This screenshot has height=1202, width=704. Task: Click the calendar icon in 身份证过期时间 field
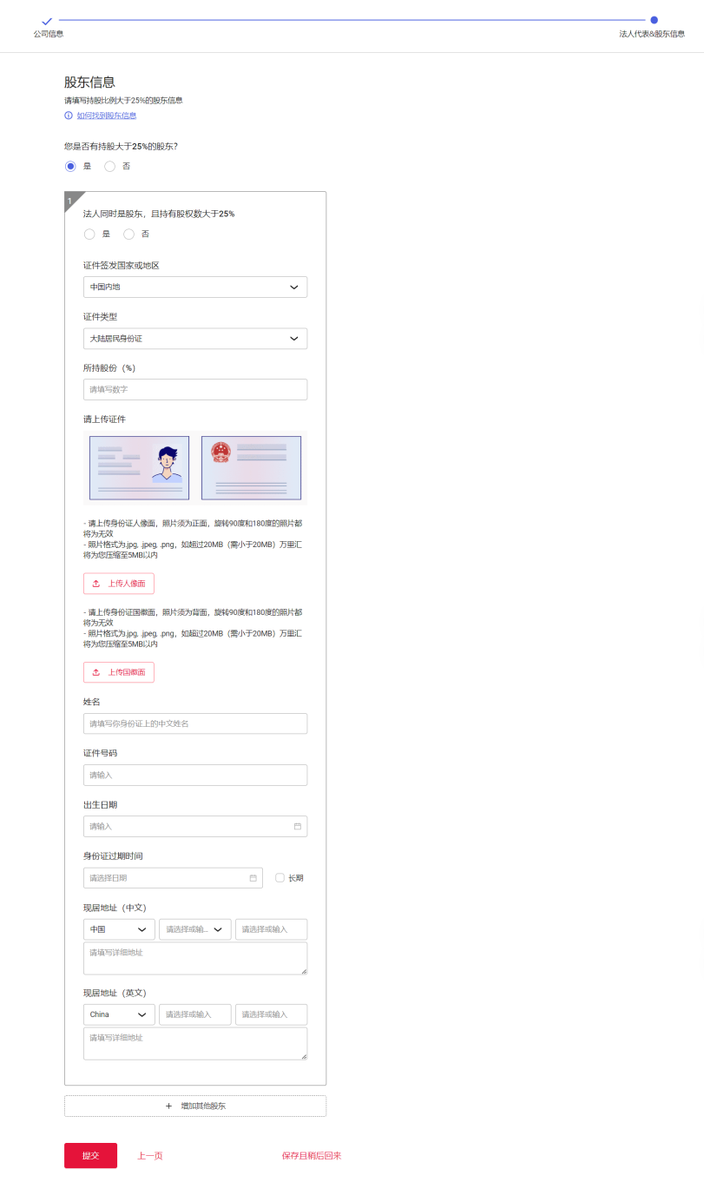pyautogui.click(x=253, y=878)
